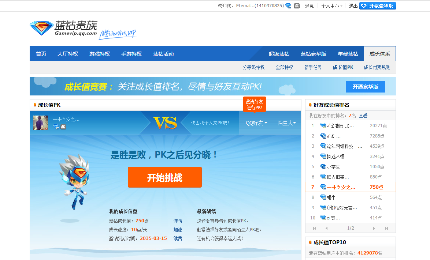Go to the previous page of the friend ranking

(326, 228)
